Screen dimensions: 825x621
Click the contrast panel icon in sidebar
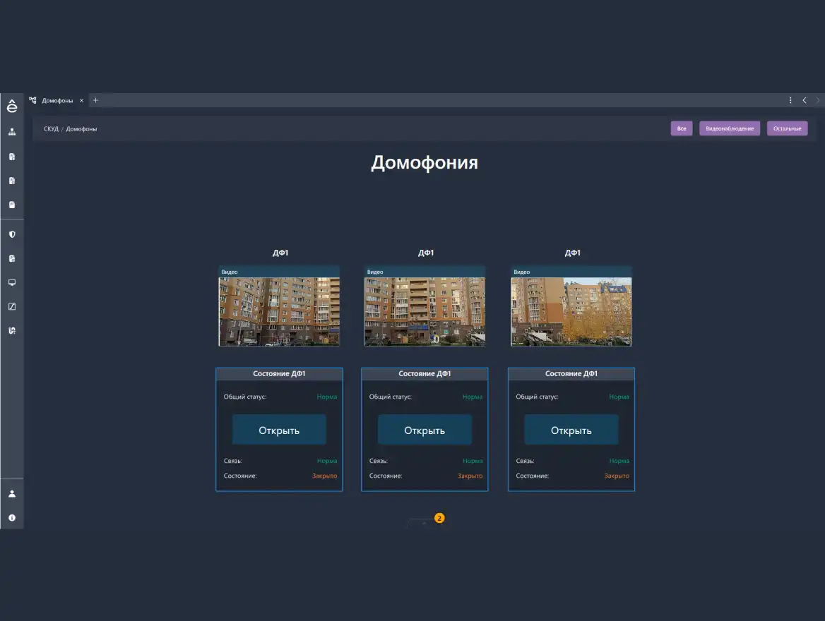(11, 306)
